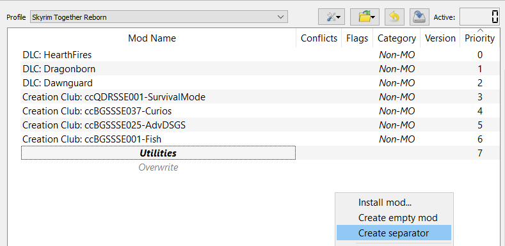Select the Overwrite entry in mod list

click(x=158, y=167)
